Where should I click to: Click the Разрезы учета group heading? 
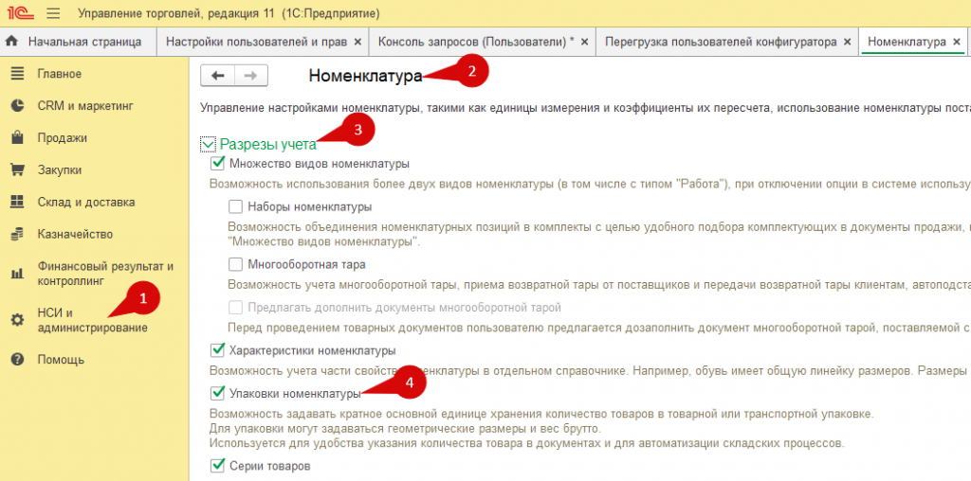268,145
